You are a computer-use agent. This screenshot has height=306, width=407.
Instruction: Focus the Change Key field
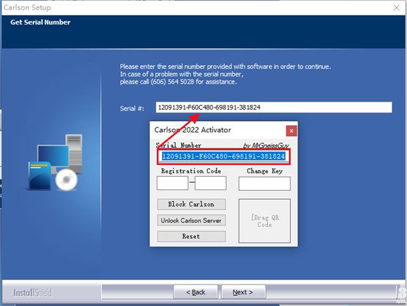click(265, 183)
